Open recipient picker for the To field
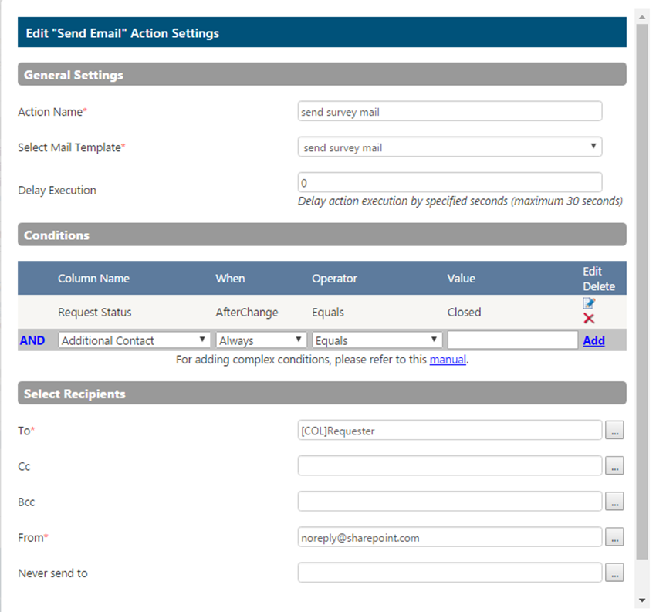 [x=614, y=430]
